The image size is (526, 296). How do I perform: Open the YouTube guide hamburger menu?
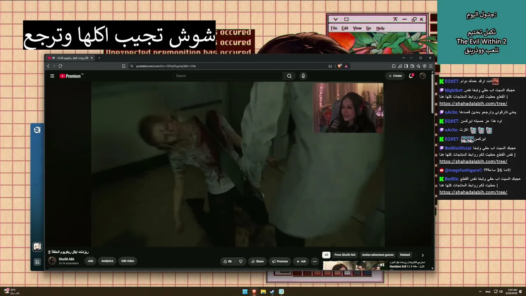(x=52, y=76)
